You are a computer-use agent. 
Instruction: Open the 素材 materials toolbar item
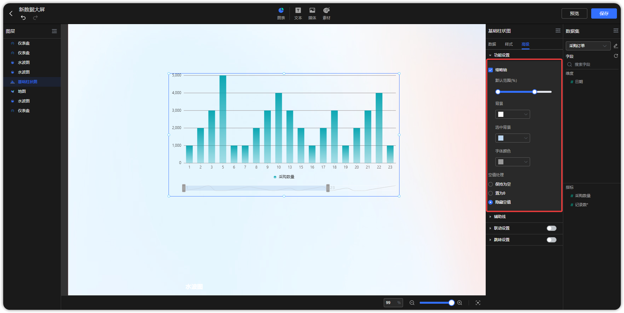[326, 13]
